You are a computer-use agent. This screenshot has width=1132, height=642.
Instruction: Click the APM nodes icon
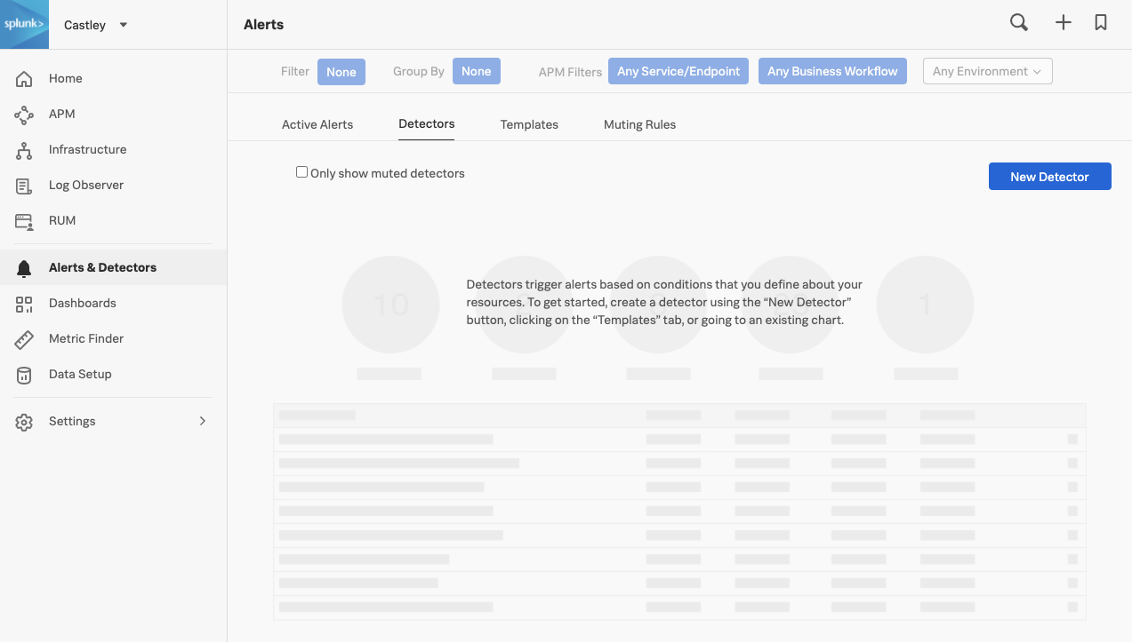pos(24,115)
